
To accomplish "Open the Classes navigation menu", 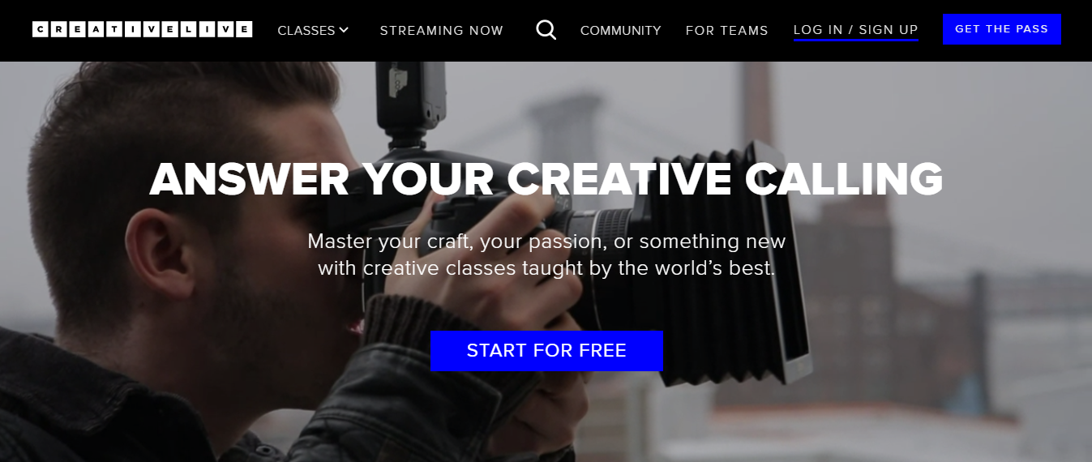I will [x=313, y=30].
